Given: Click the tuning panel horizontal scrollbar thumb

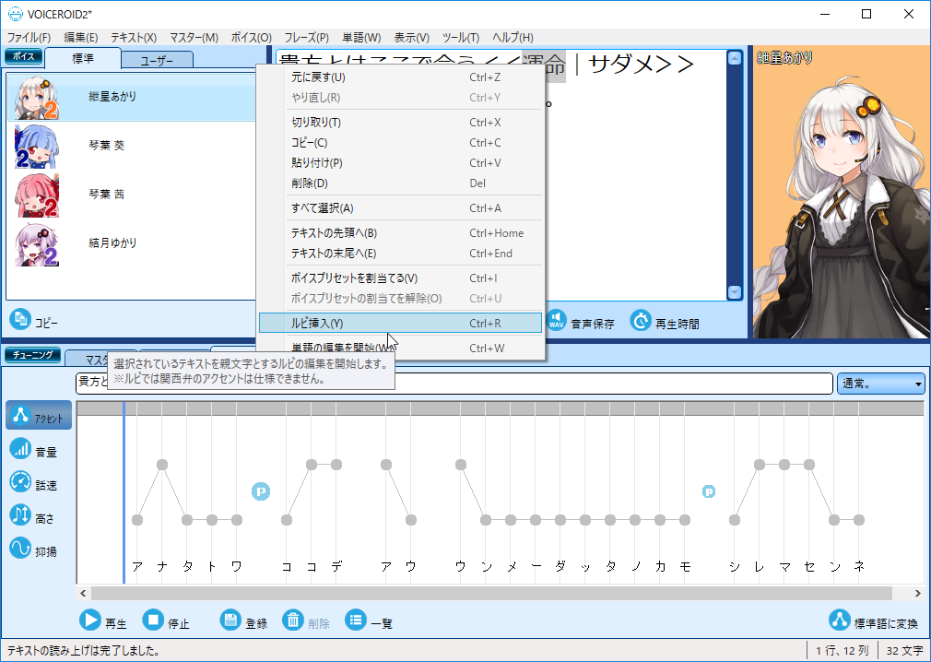Looking at the screenshot, I should (x=491, y=593).
